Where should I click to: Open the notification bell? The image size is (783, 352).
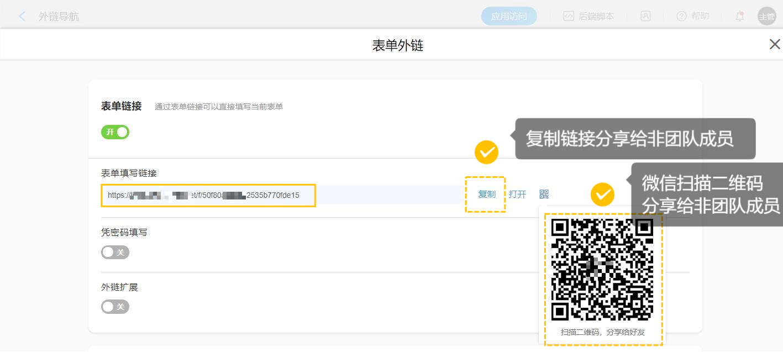point(740,17)
